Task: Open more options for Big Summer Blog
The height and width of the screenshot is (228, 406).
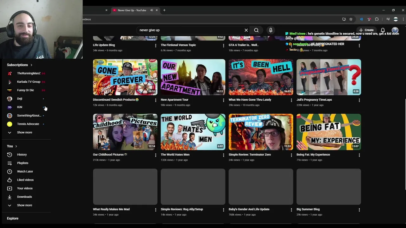Action: [359, 210]
